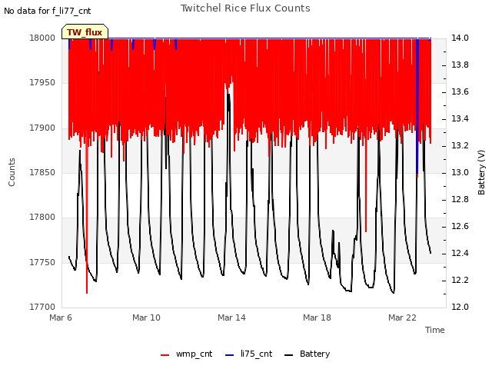Click the blue li75_cnt legend swatch
Viewport: 492px width, 369px height.
click(230, 355)
